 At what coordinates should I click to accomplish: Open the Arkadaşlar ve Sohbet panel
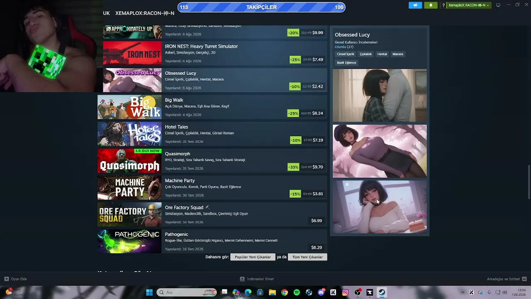click(x=503, y=279)
